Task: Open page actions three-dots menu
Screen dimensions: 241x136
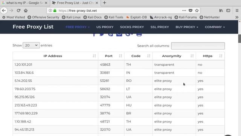Action: point(184,11)
